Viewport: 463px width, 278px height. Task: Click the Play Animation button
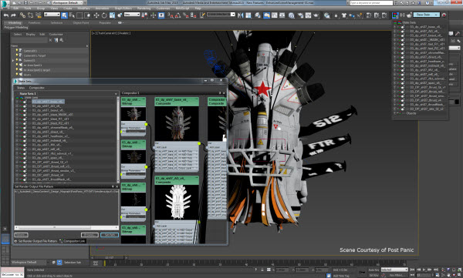pos(424,270)
